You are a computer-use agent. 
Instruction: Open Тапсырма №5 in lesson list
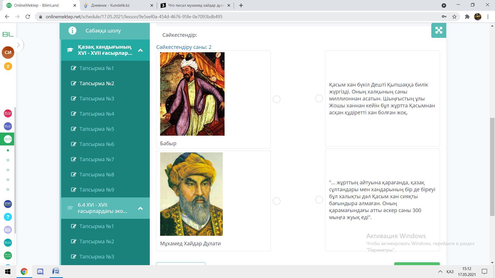[x=97, y=129]
